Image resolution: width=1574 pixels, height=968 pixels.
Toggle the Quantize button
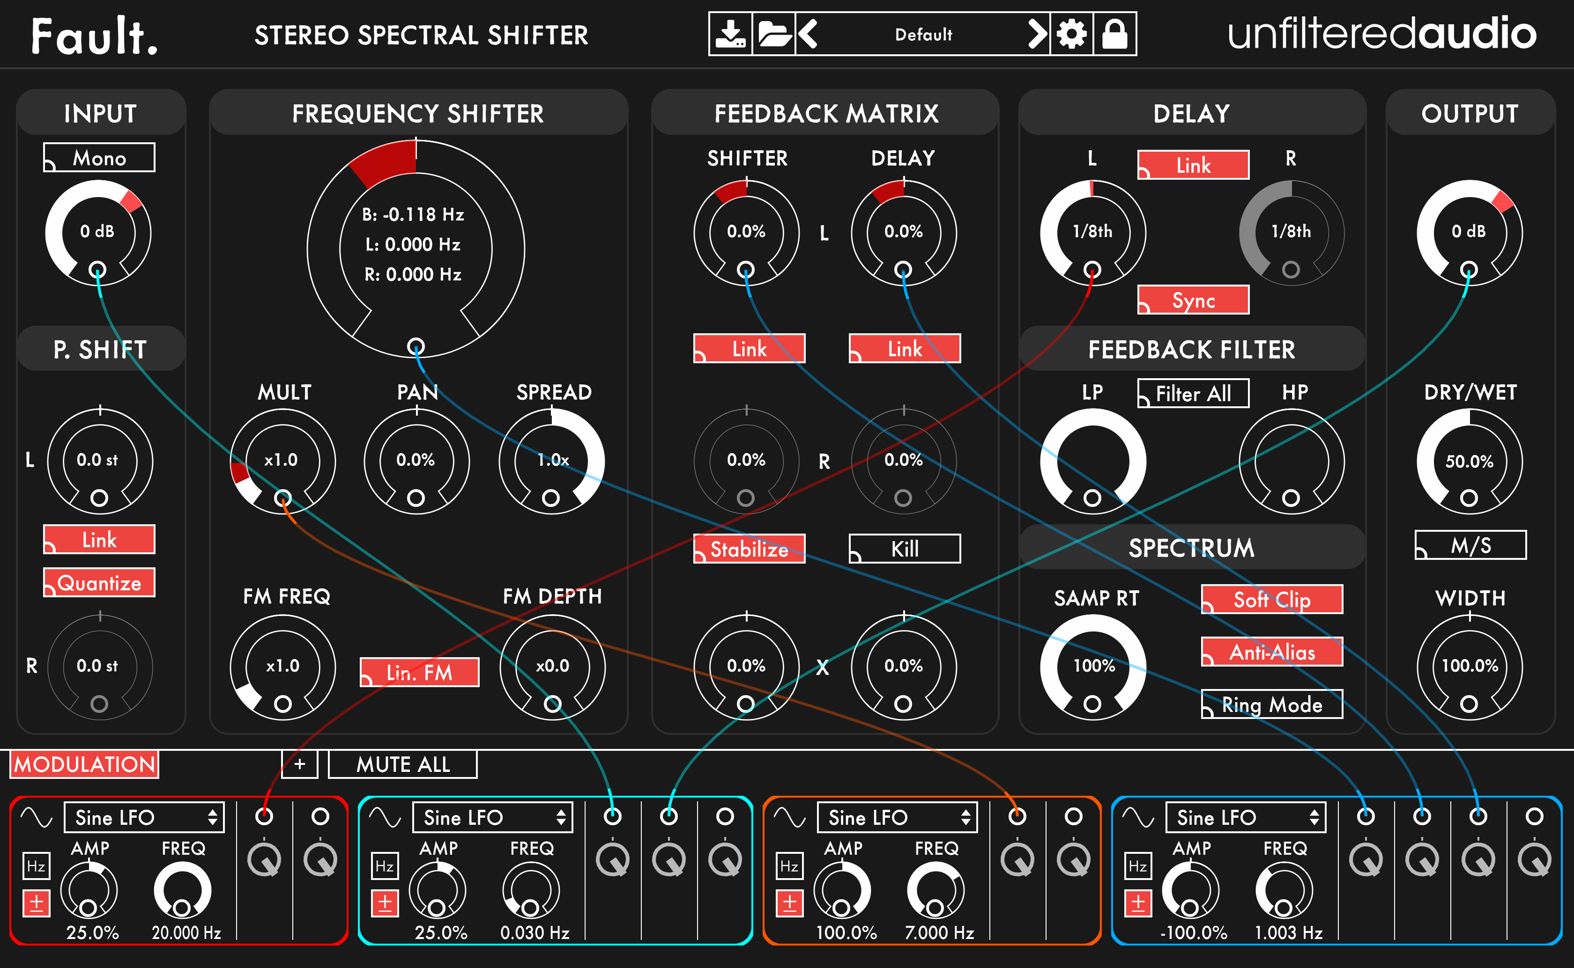click(x=99, y=583)
